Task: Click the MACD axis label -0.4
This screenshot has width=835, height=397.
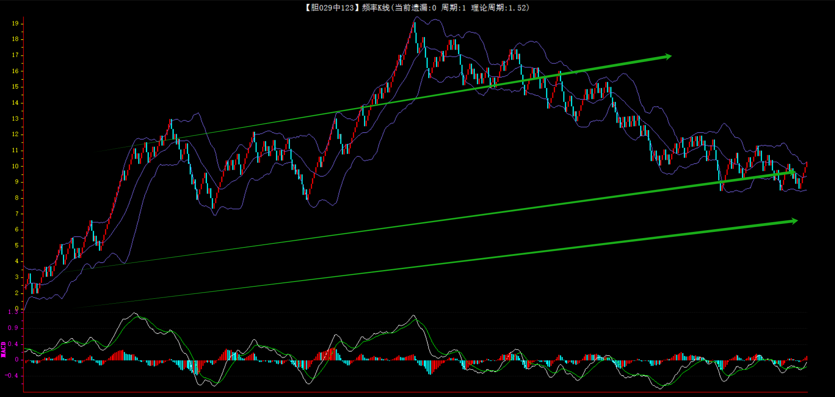Action: pos(12,376)
